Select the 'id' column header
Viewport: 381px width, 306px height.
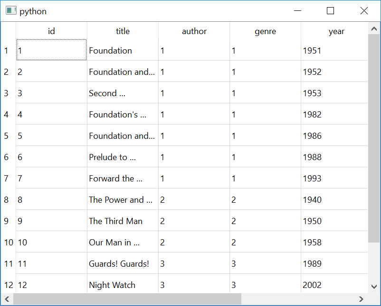pyautogui.click(x=51, y=31)
